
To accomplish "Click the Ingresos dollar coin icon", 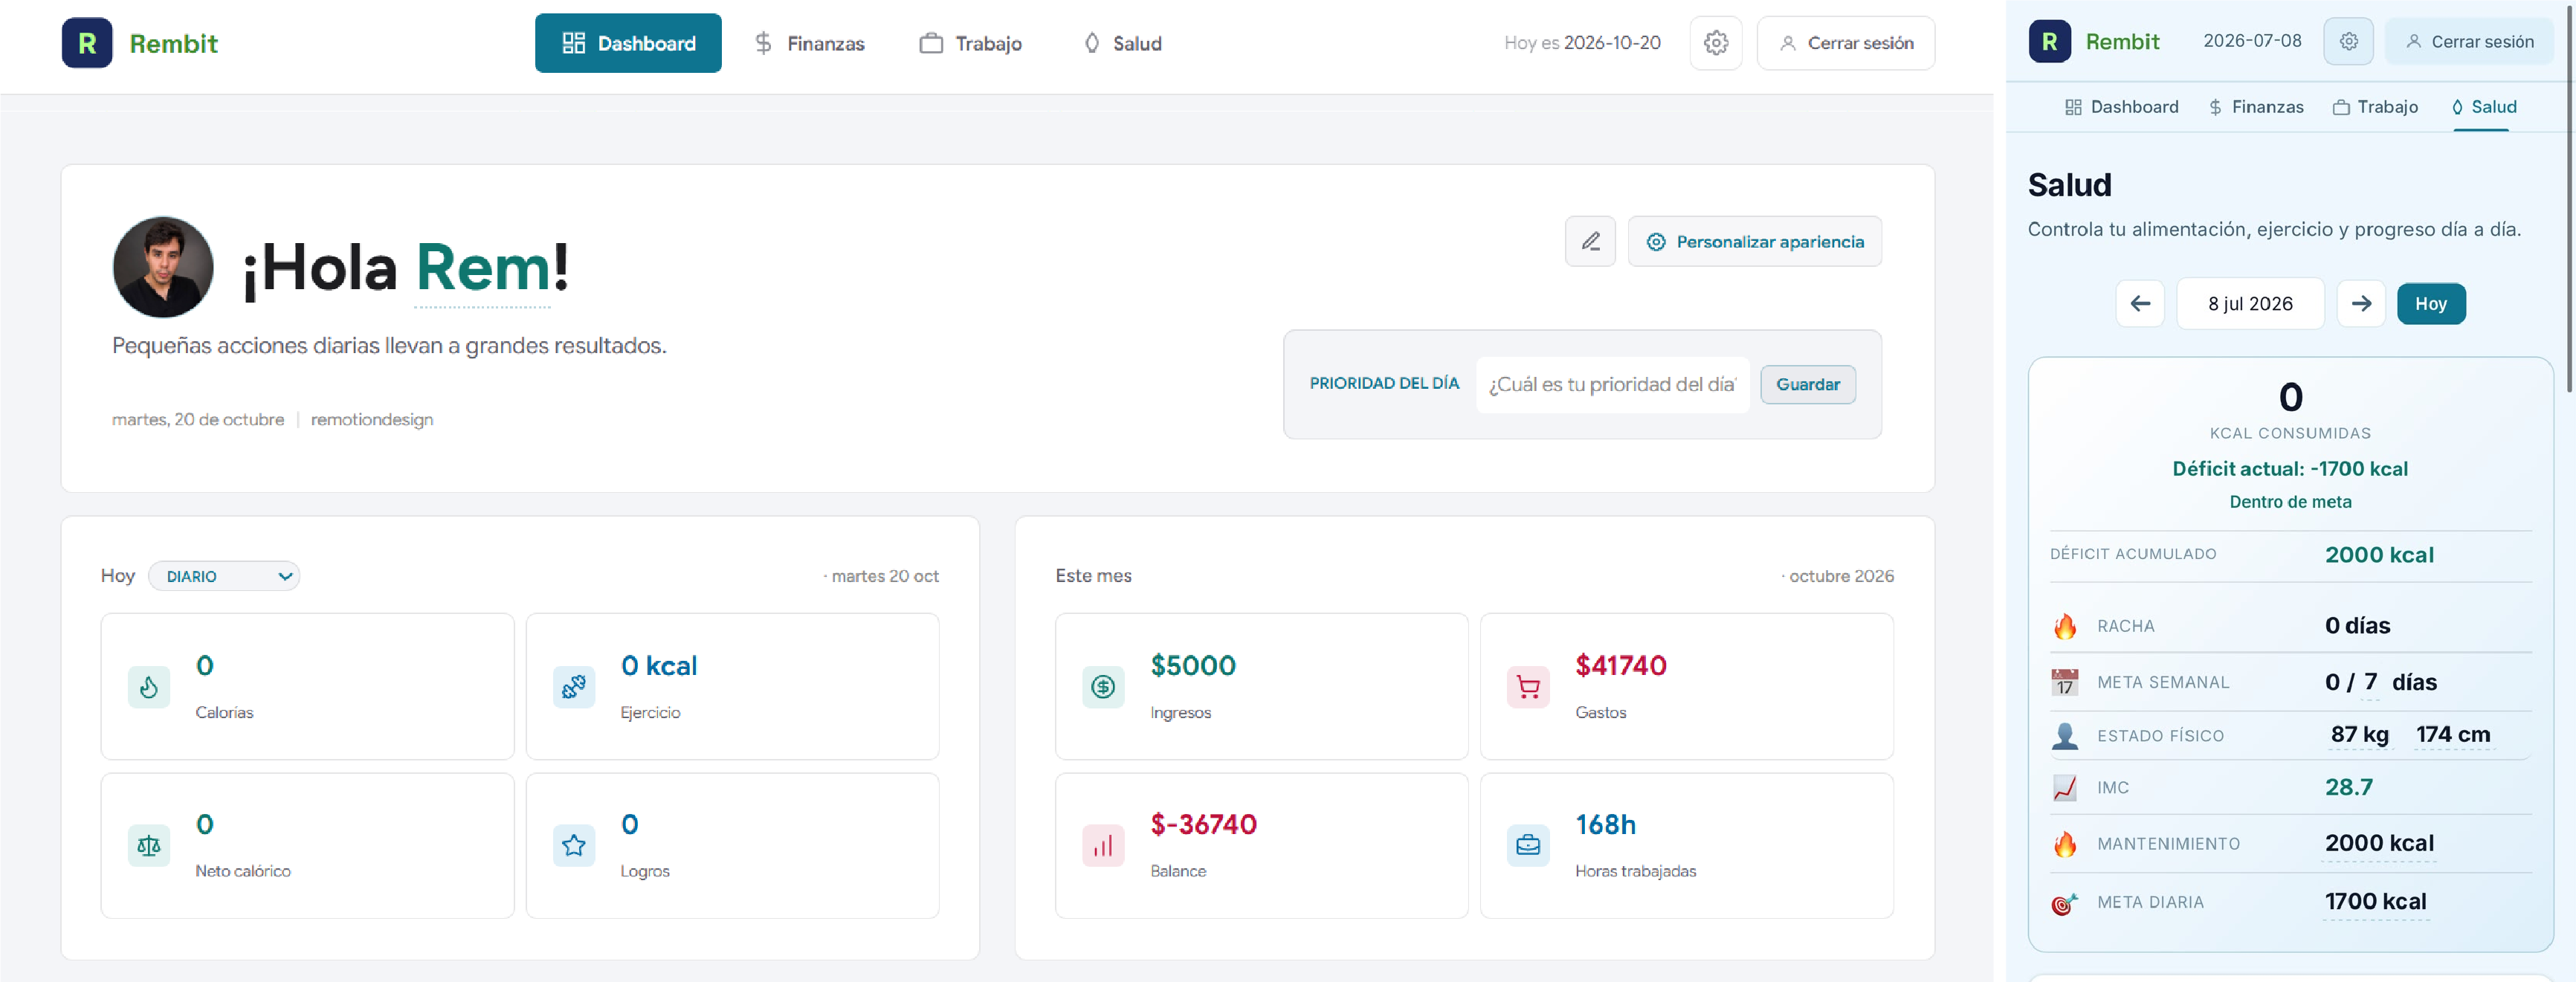I will pyautogui.click(x=1103, y=687).
